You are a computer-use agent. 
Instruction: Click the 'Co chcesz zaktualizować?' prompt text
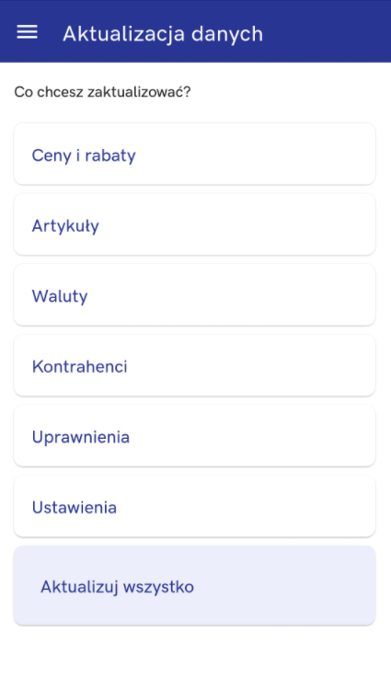pos(102,92)
